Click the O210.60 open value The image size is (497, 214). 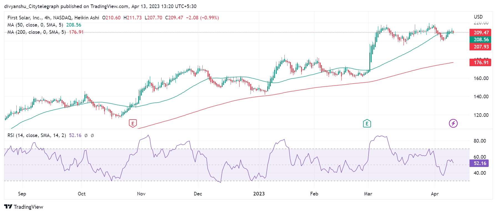click(x=111, y=18)
